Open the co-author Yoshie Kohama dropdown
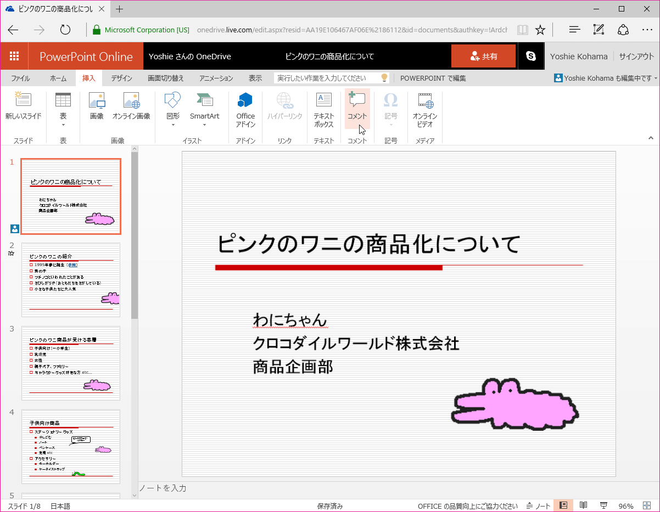Screen dimensions: 660x512 click(x=606, y=78)
